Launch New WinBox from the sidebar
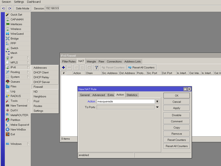Screen dimensions: 221x166 tap(18, 129)
